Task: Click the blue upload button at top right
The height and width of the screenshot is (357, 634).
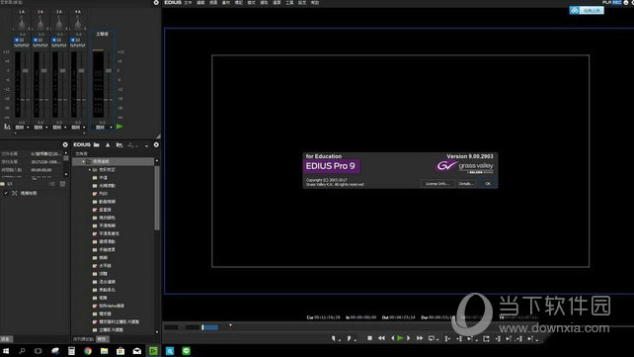Action: (x=587, y=11)
